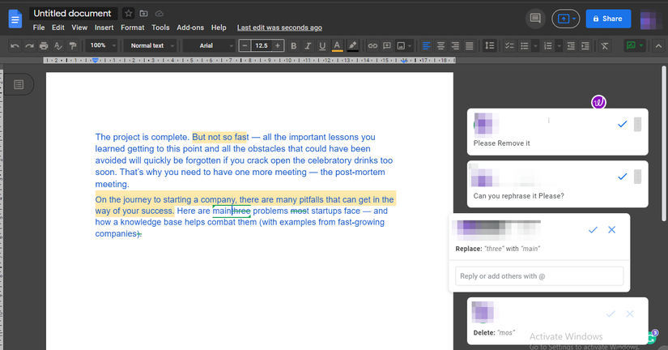The width and height of the screenshot is (668, 350).
Task: Open the View menu
Action: click(x=79, y=28)
